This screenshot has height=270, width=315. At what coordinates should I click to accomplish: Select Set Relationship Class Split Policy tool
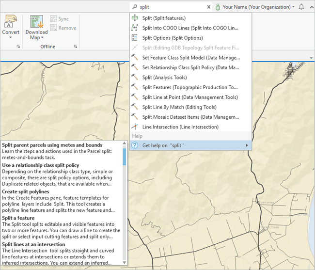[x=190, y=67]
